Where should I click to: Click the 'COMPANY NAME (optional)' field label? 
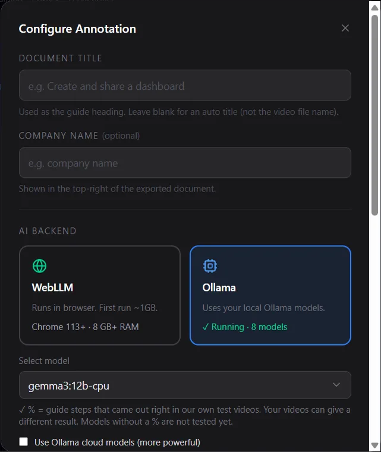point(79,136)
